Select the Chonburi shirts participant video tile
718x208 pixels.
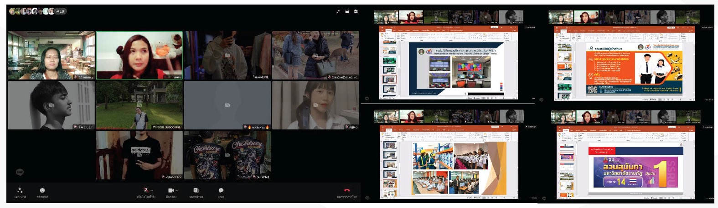(227, 155)
